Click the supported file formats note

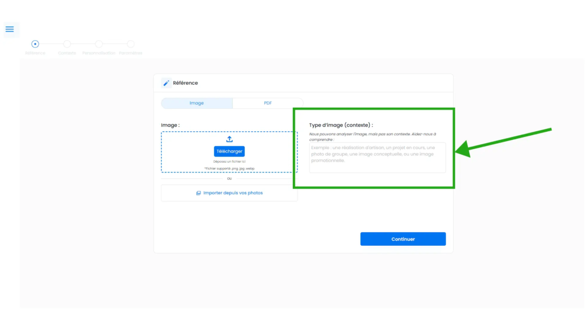[230, 169]
